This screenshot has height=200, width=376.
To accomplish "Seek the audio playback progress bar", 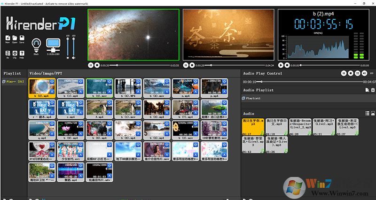I will pos(310,82).
